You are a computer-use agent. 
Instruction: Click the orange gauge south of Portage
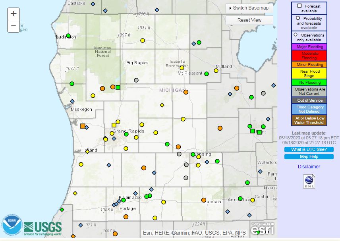pyautogui.click(x=126, y=217)
